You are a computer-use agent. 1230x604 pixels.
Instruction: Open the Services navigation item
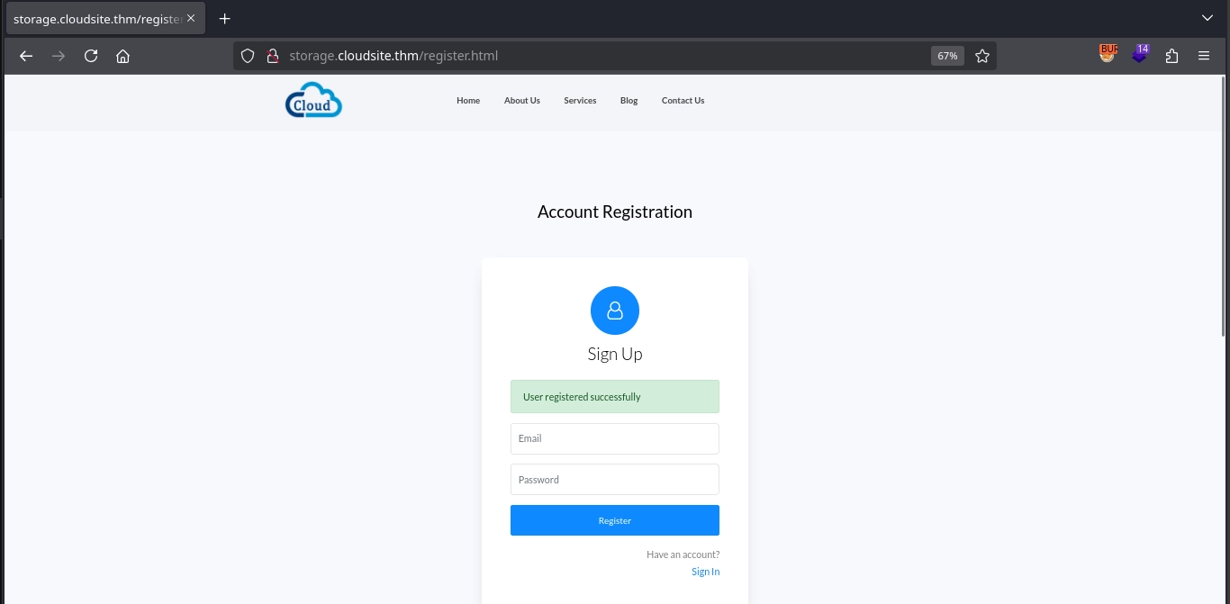pos(580,101)
